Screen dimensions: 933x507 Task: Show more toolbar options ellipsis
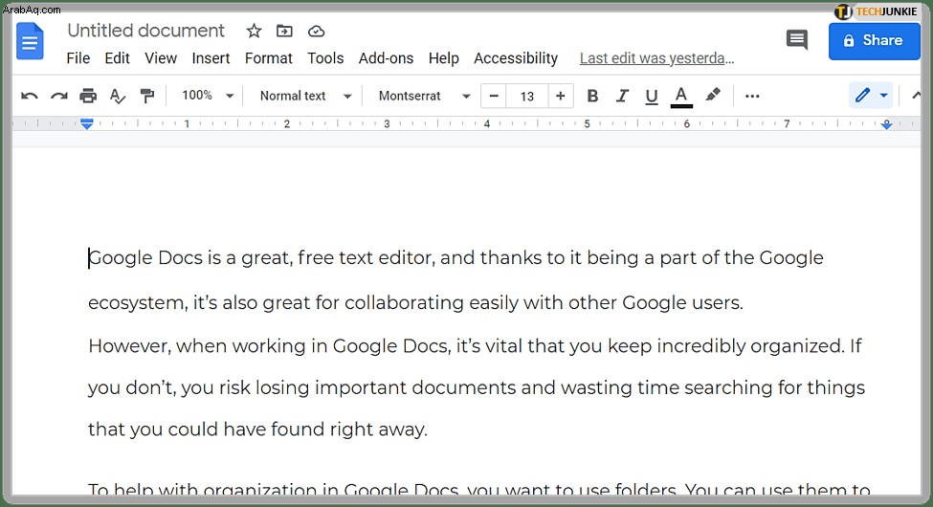coord(752,96)
